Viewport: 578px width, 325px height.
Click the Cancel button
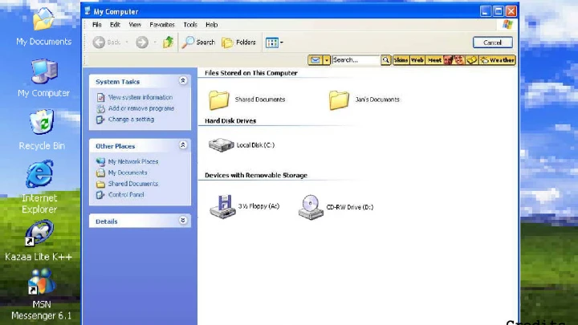(x=492, y=43)
